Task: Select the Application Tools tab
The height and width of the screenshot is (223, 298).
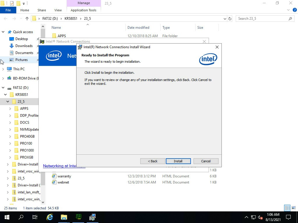Action: coord(84,10)
